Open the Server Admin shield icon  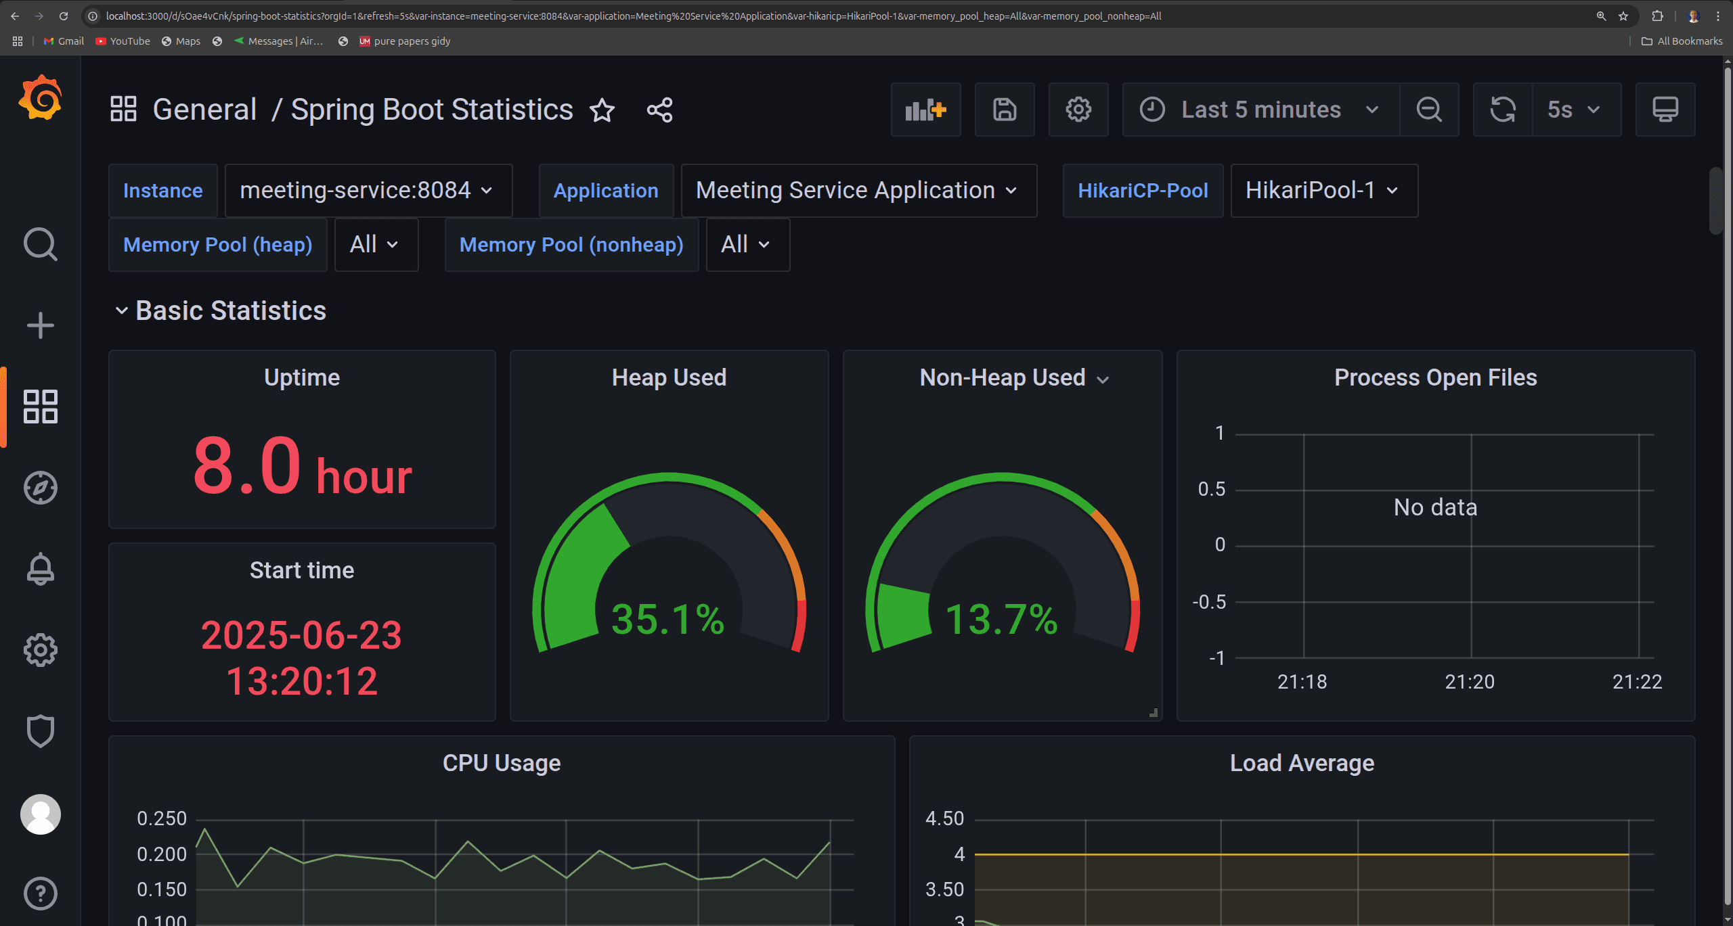coord(41,731)
